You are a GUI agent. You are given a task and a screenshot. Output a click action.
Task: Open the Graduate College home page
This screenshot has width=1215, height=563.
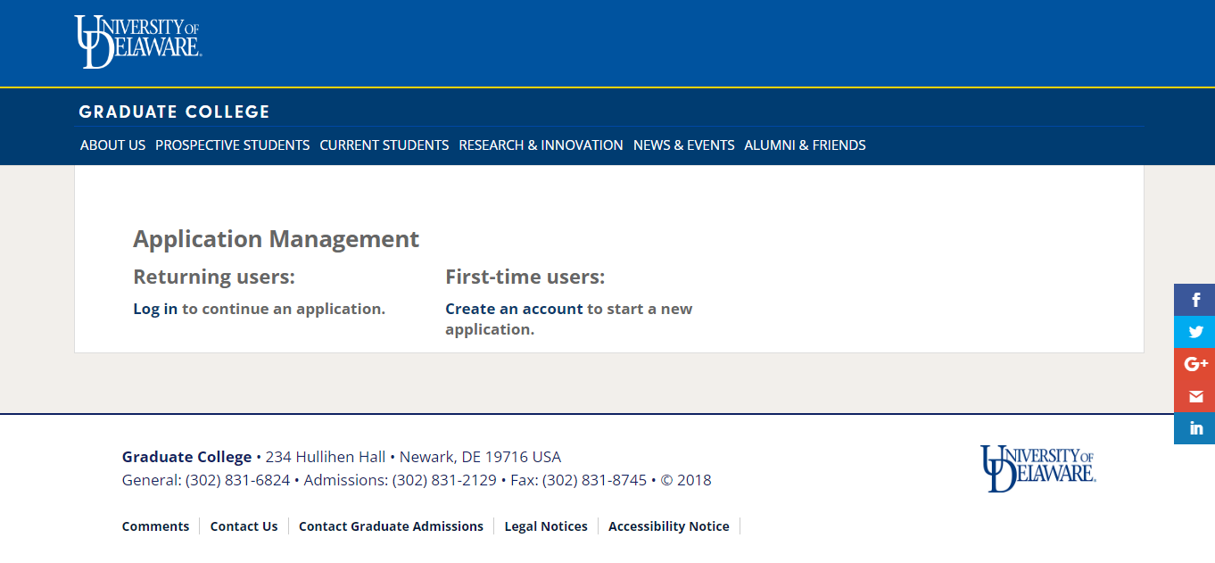coord(174,112)
